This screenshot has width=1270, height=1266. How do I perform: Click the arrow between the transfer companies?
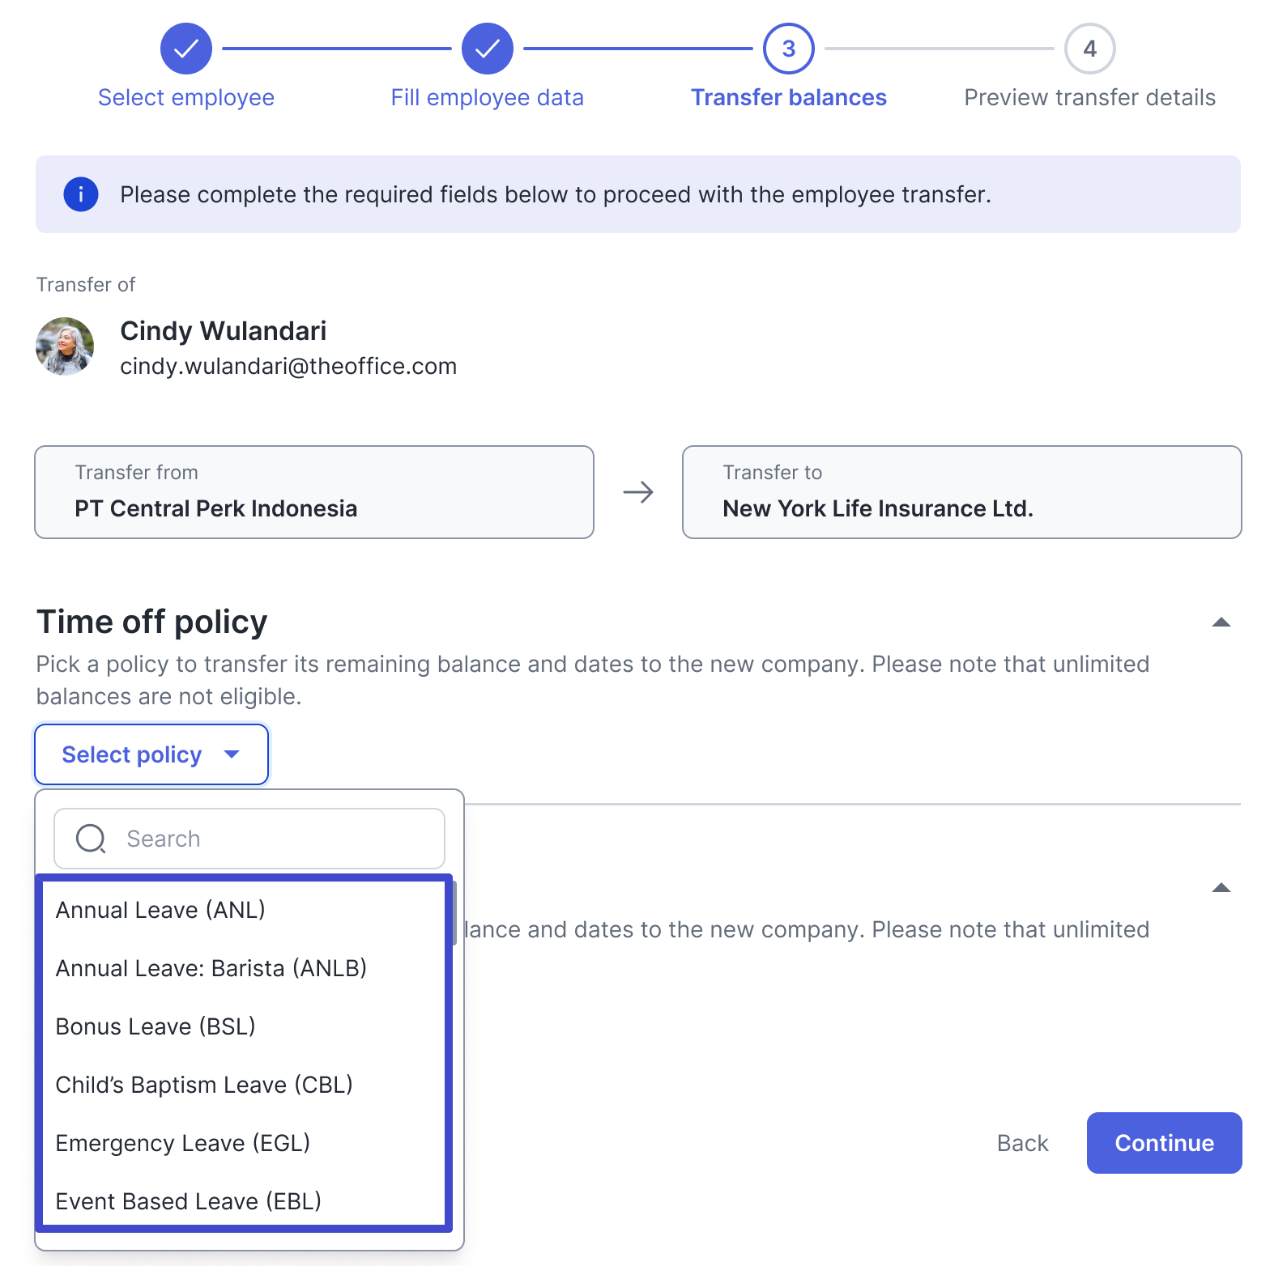pyautogui.click(x=638, y=492)
